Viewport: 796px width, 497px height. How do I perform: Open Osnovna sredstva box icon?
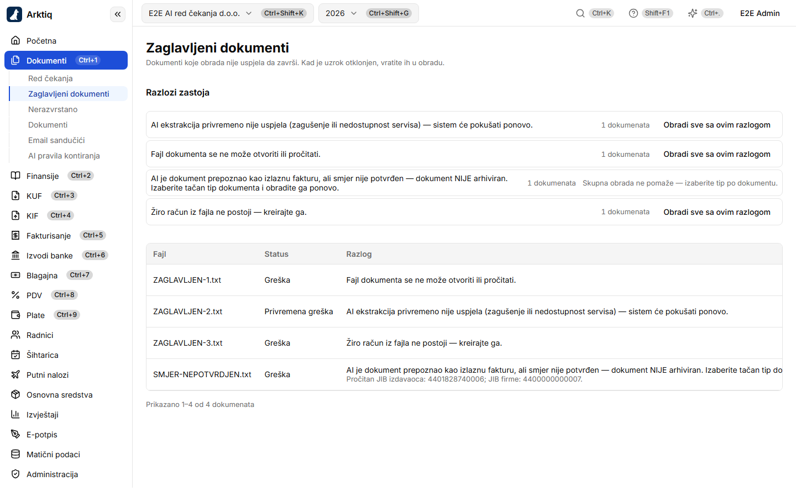pyautogui.click(x=15, y=394)
